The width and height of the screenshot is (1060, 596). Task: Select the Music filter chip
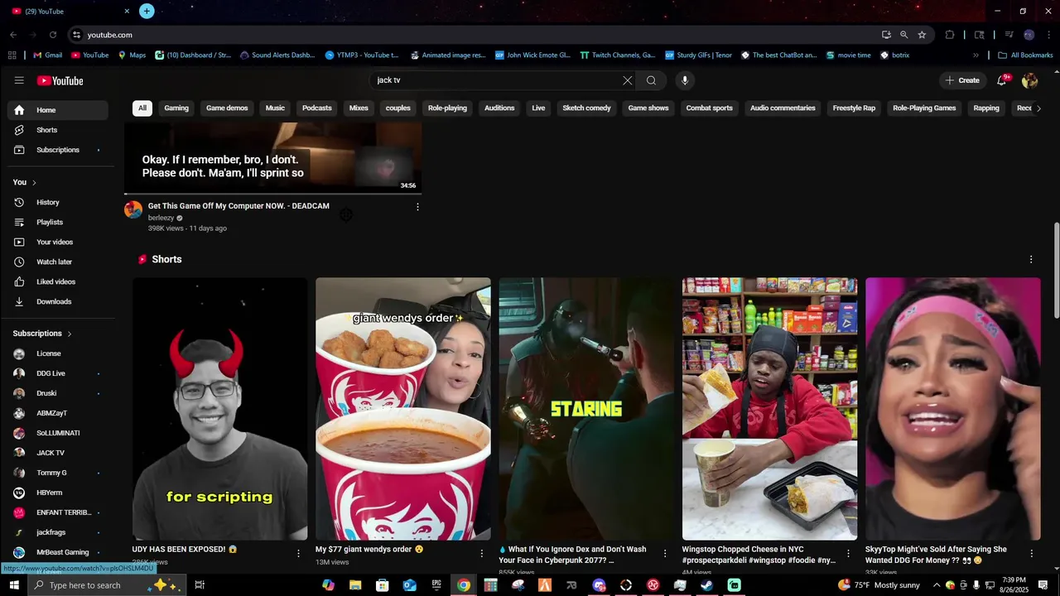click(275, 108)
